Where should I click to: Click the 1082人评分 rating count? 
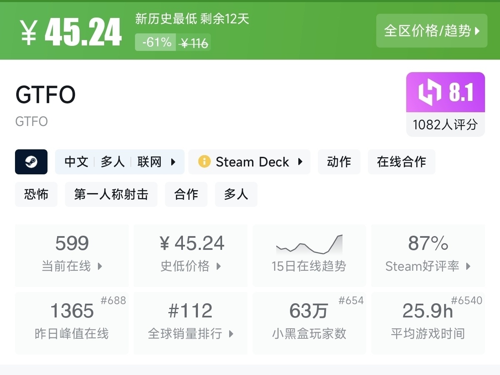[x=445, y=124]
